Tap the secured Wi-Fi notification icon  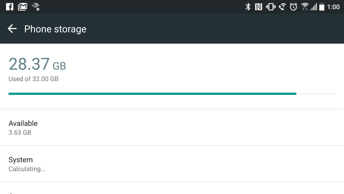pos(36,7)
